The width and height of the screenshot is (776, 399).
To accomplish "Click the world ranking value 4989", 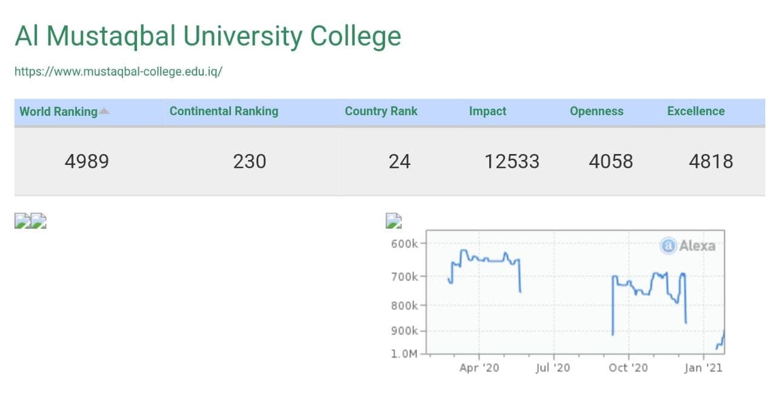I will click(x=87, y=162).
